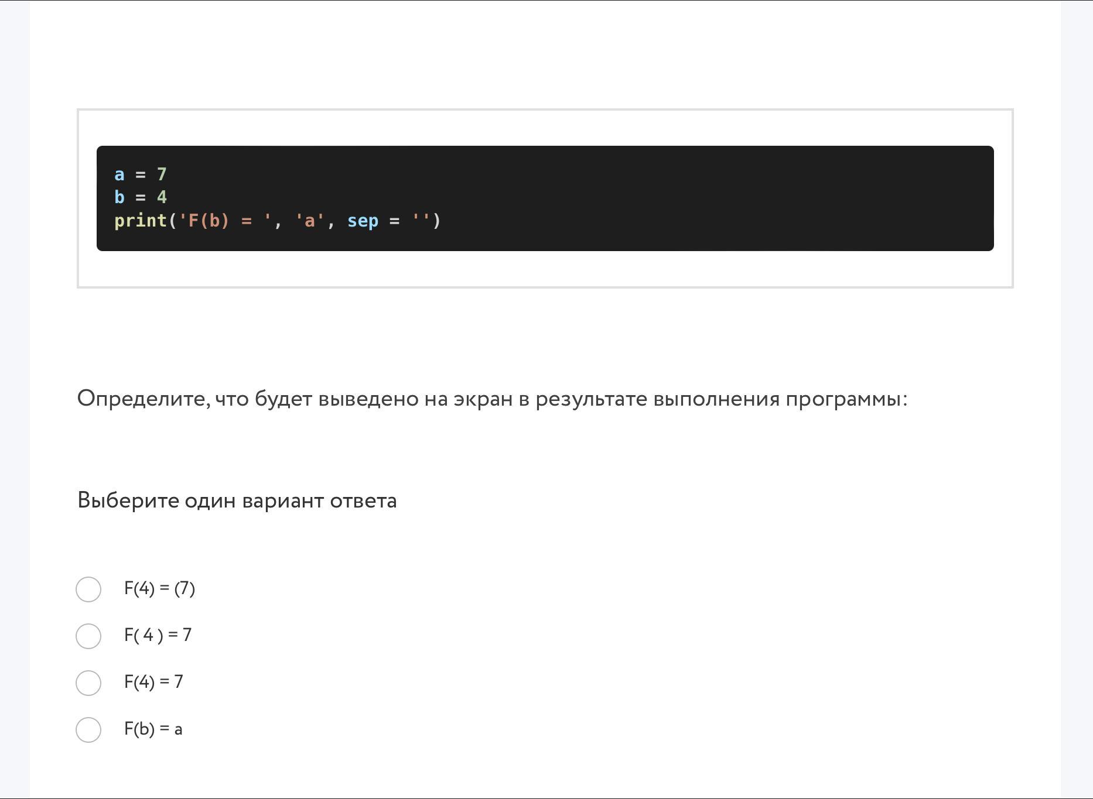Click the radio circle next to F(b) = a
This screenshot has height=799, width=1093.
click(88, 729)
